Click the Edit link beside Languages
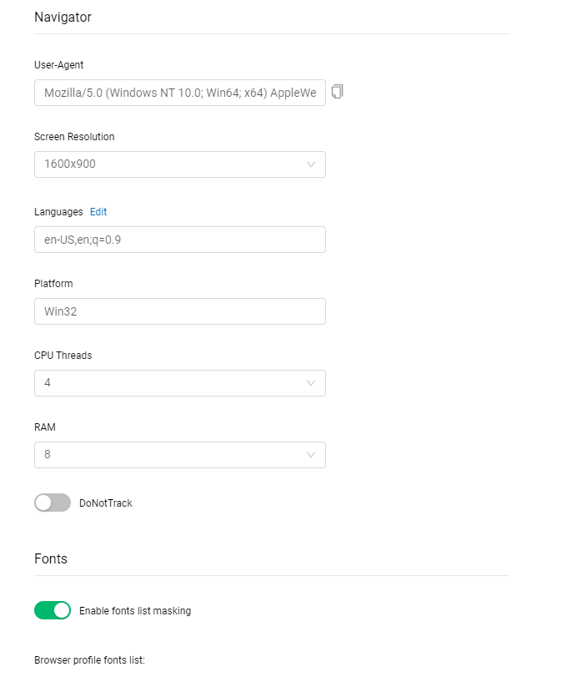The width and height of the screenshot is (582, 677). [x=98, y=211]
